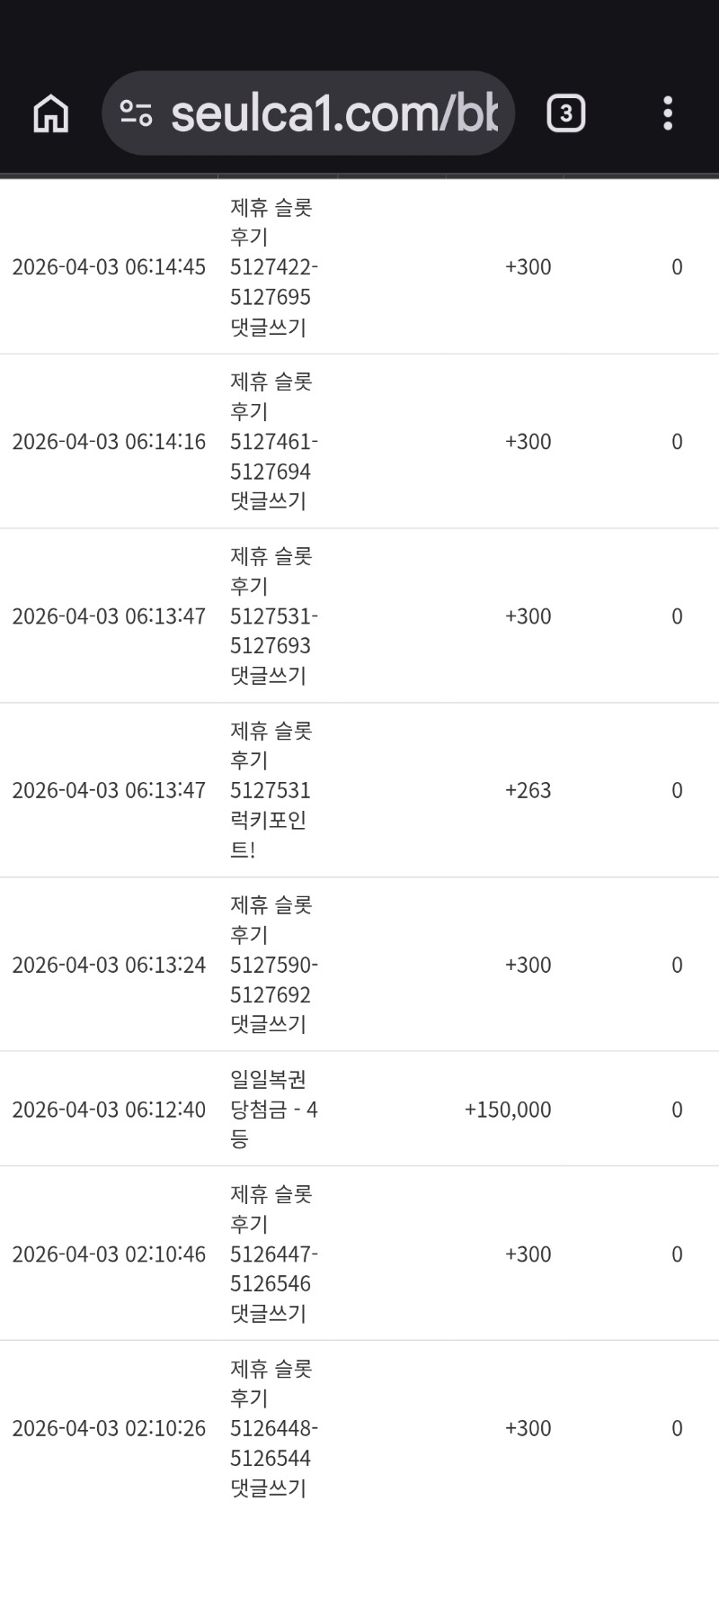Tap the 일일복권 당첨금 - 4등 entry
The image size is (719, 1600).
click(x=273, y=1110)
